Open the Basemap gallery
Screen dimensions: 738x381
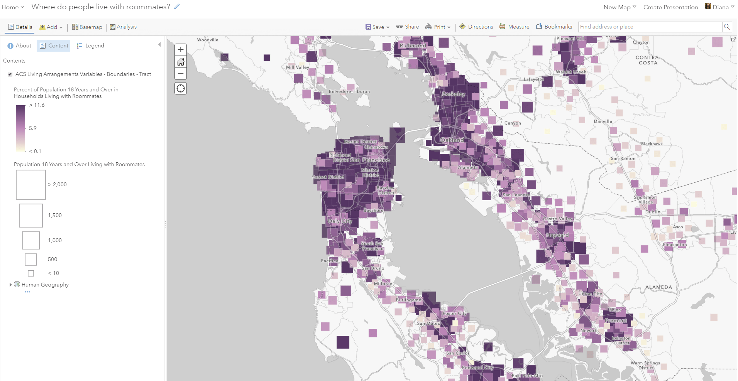click(x=87, y=27)
